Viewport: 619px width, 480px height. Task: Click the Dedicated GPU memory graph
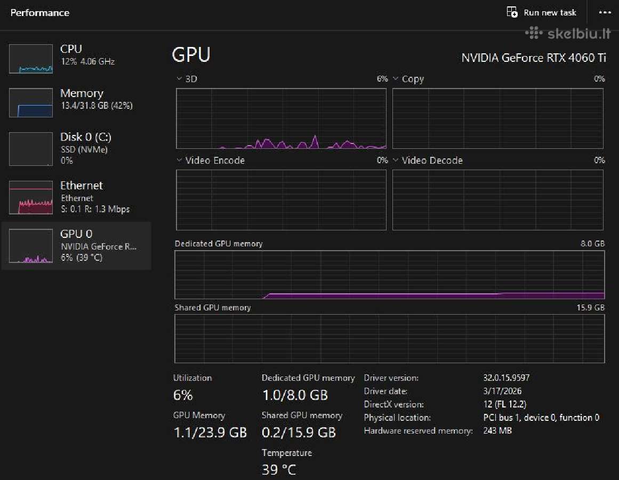[390, 275]
